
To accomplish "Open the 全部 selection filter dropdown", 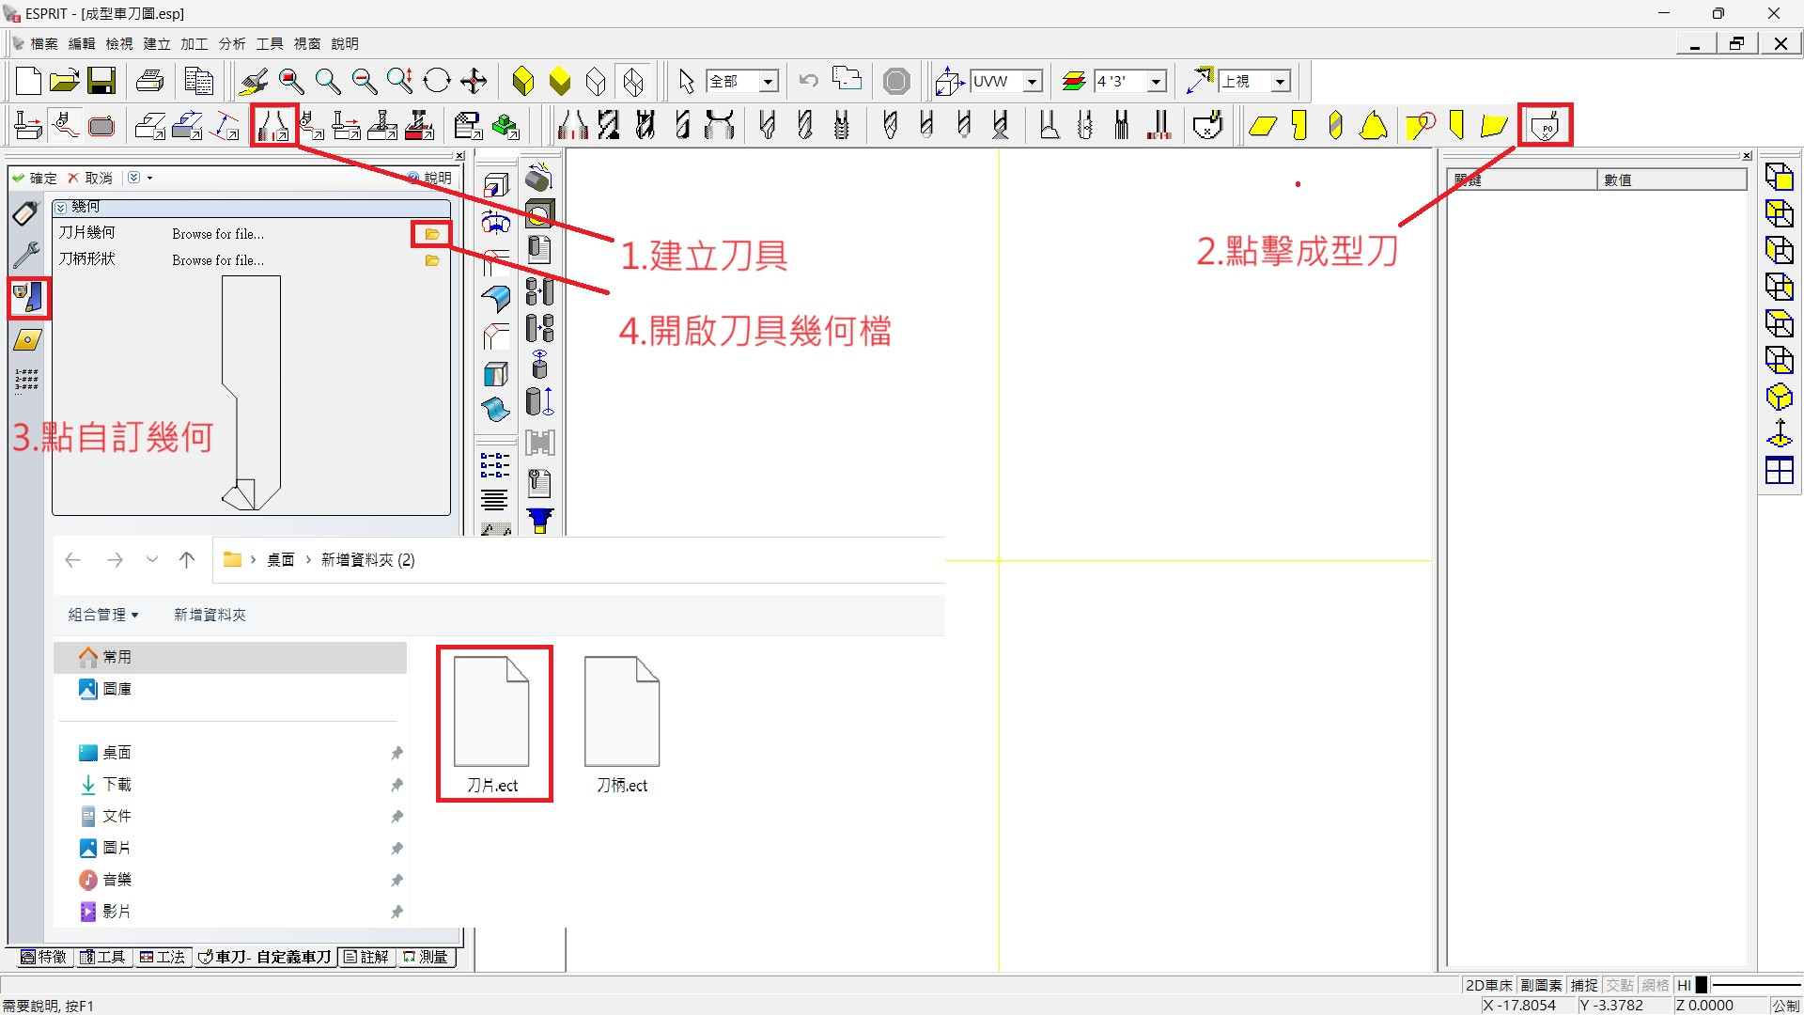I will point(768,82).
